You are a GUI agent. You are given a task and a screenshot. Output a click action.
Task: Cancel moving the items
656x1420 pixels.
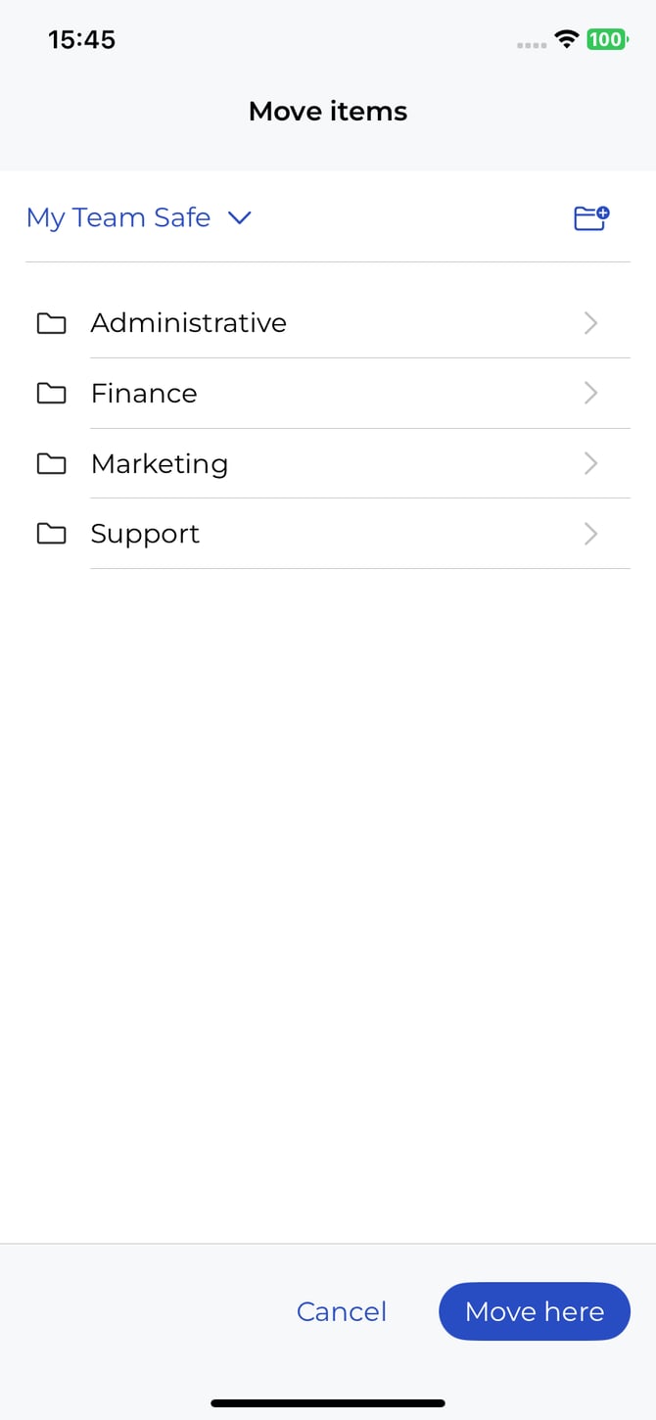tap(342, 1311)
